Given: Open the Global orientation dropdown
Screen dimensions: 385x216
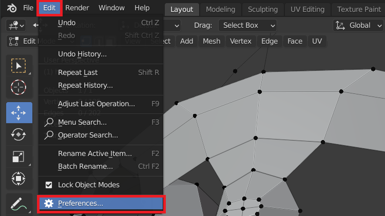Looking at the screenshot, I should (358, 26).
